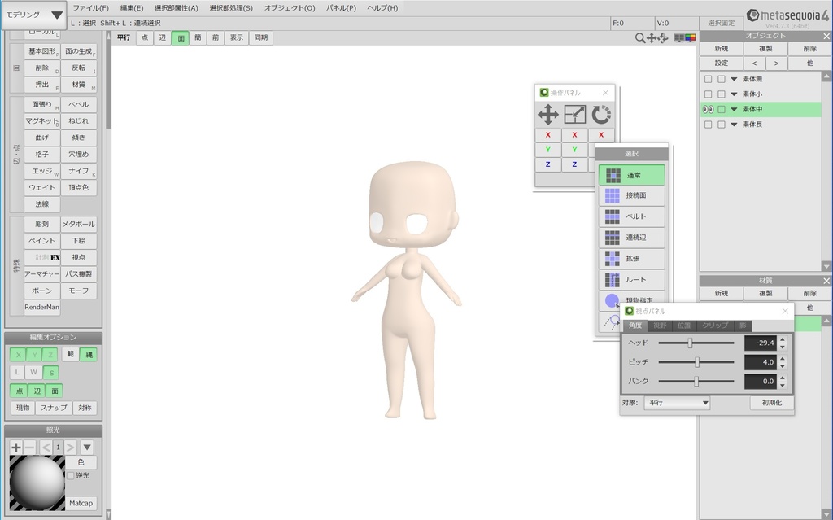Choose 連続辺 selection mode
Image resolution: width=833 pixels, height=520 pixels.
click(631, 238)
